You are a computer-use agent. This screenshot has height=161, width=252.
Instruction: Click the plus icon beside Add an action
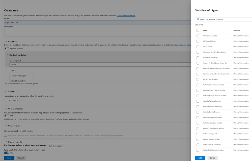(x=7, y=100)
